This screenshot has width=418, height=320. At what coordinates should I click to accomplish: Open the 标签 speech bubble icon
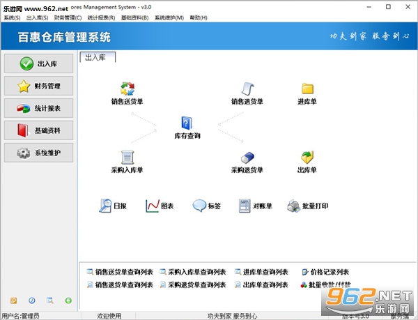199,206
